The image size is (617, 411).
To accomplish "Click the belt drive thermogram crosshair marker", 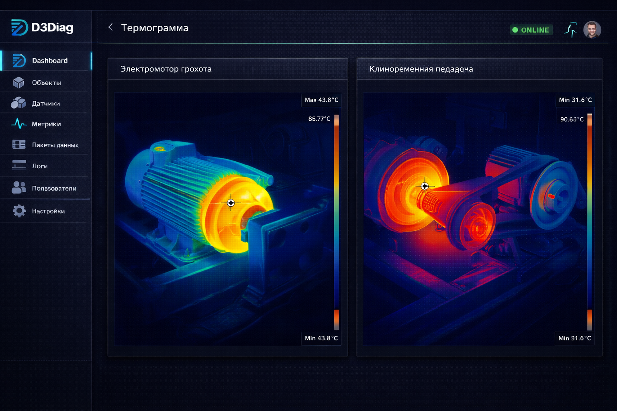I will (x=425, y=186).
